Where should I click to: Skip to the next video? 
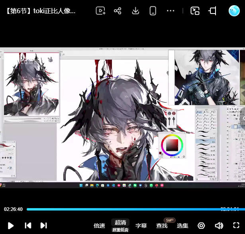[x=43, y=225]
